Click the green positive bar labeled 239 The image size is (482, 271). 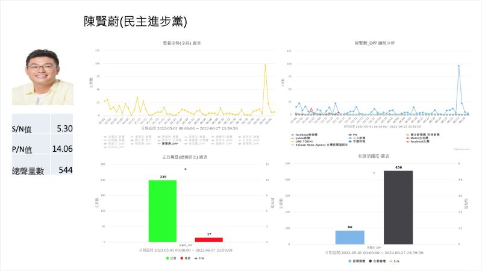tap(163, 211)
